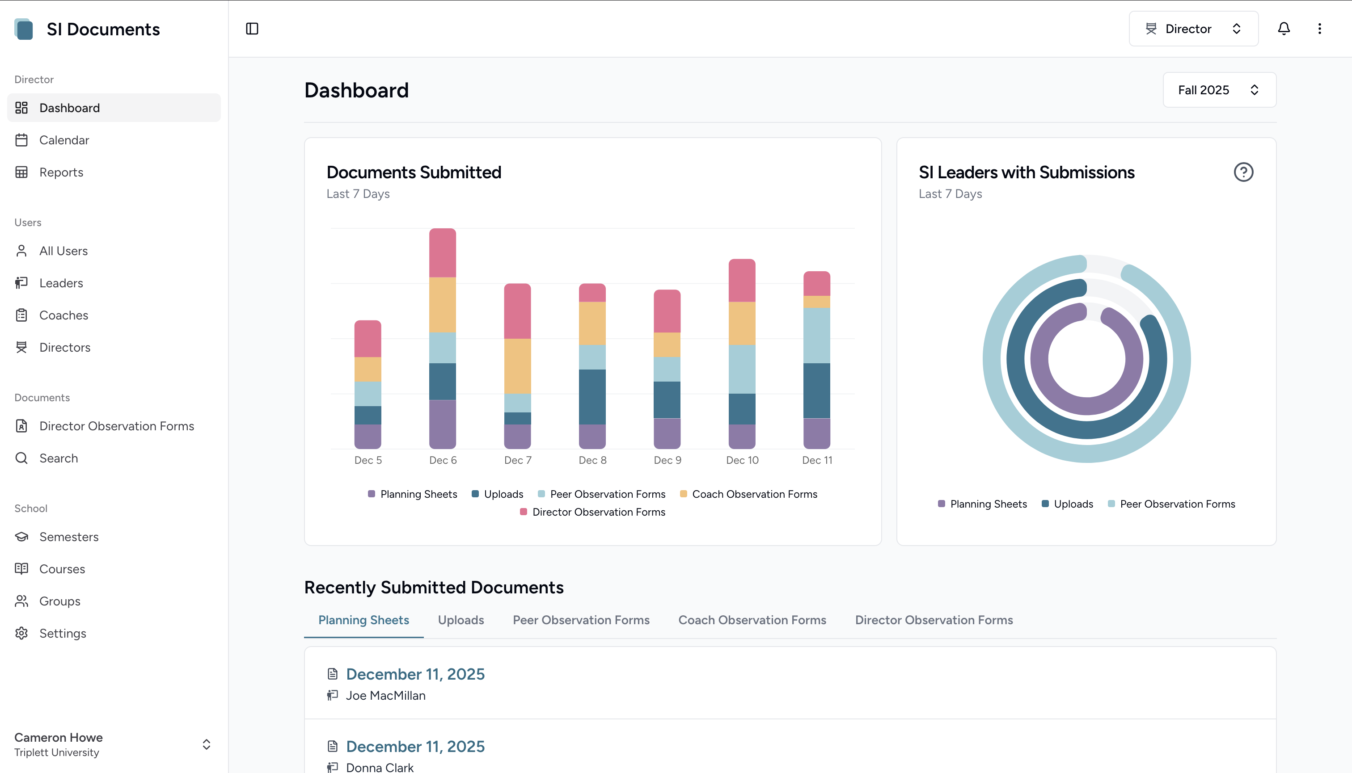Screen dimensions: 1352x773
Task: Open the notification bell icon
Action: pos(1284,28)
